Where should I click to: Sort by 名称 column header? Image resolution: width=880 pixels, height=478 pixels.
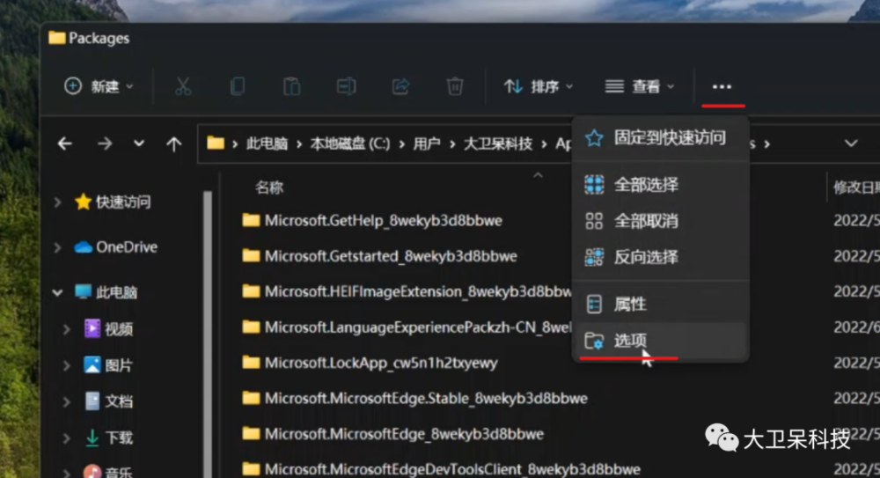[x=269, y=188]
